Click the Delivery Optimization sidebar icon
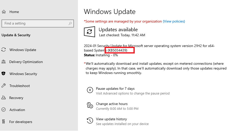 pyautogui.click(x=4, y=62)
